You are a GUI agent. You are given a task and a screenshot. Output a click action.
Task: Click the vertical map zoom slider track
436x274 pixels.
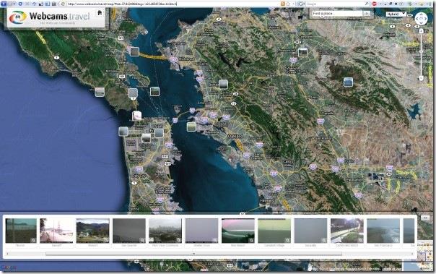(421, 55)
